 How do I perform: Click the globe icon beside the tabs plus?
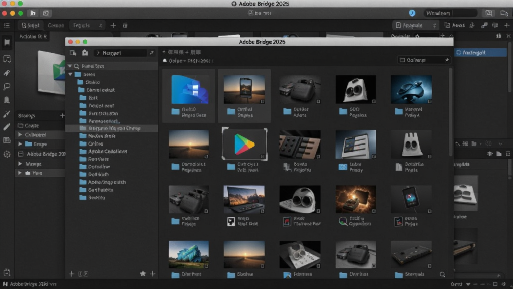pos(125,25)
